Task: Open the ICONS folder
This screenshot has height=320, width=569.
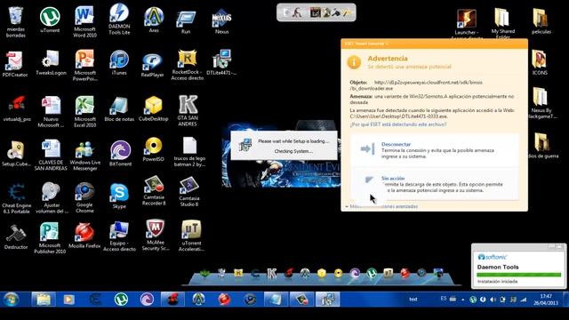Action: click(x=540, y=60)
